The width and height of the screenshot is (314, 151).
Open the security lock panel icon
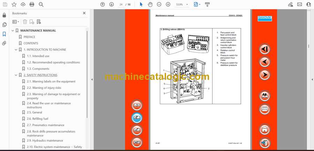coord(4,15)
